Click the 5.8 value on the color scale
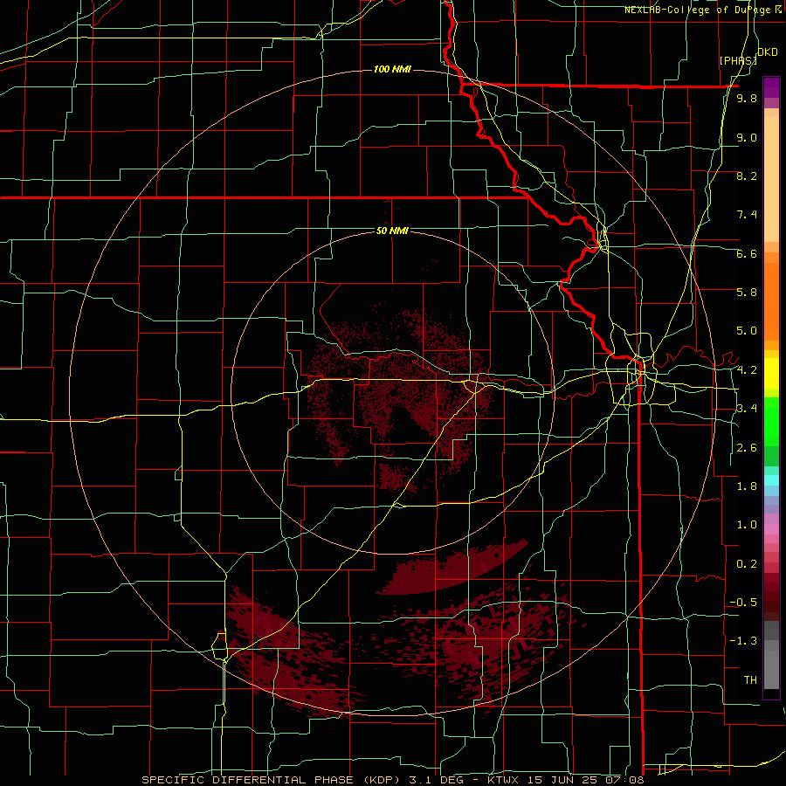The width and height of the screenshot is (786, 786). (x=747, y=293)
